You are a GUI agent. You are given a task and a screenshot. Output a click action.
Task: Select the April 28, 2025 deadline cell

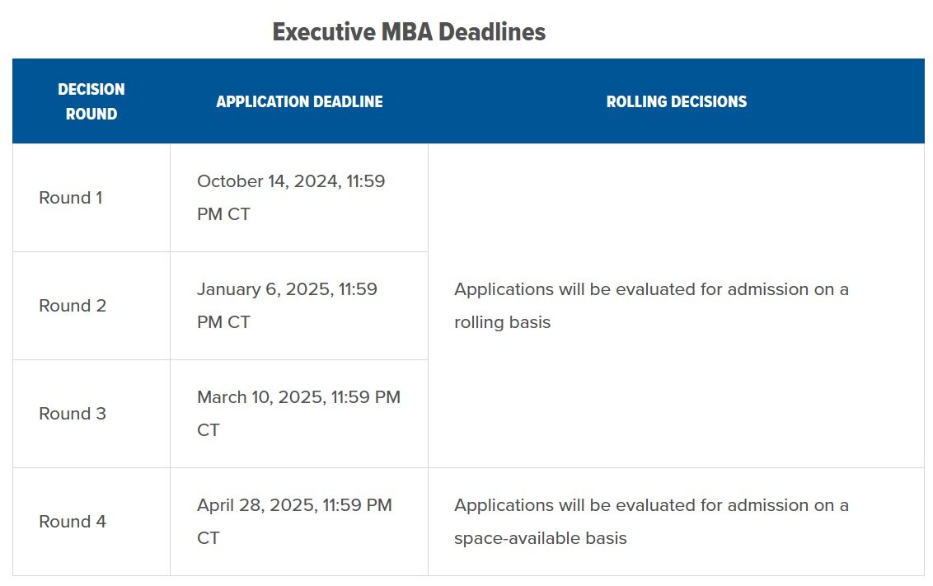pyautogui.click(x=294, y=522)
